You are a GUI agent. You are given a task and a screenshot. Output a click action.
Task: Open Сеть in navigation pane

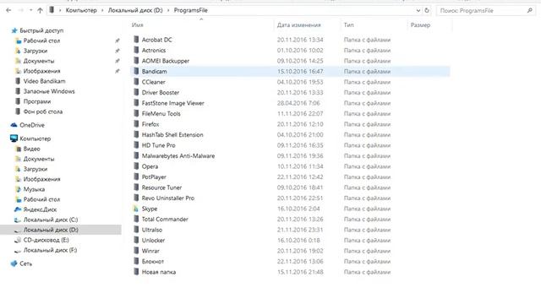[25, 263]
